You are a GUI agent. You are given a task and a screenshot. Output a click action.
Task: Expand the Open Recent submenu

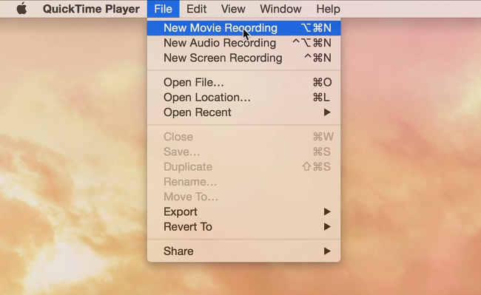244,112
